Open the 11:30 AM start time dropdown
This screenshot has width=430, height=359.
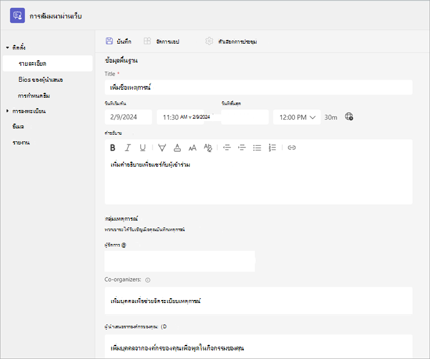click(180, 117)
